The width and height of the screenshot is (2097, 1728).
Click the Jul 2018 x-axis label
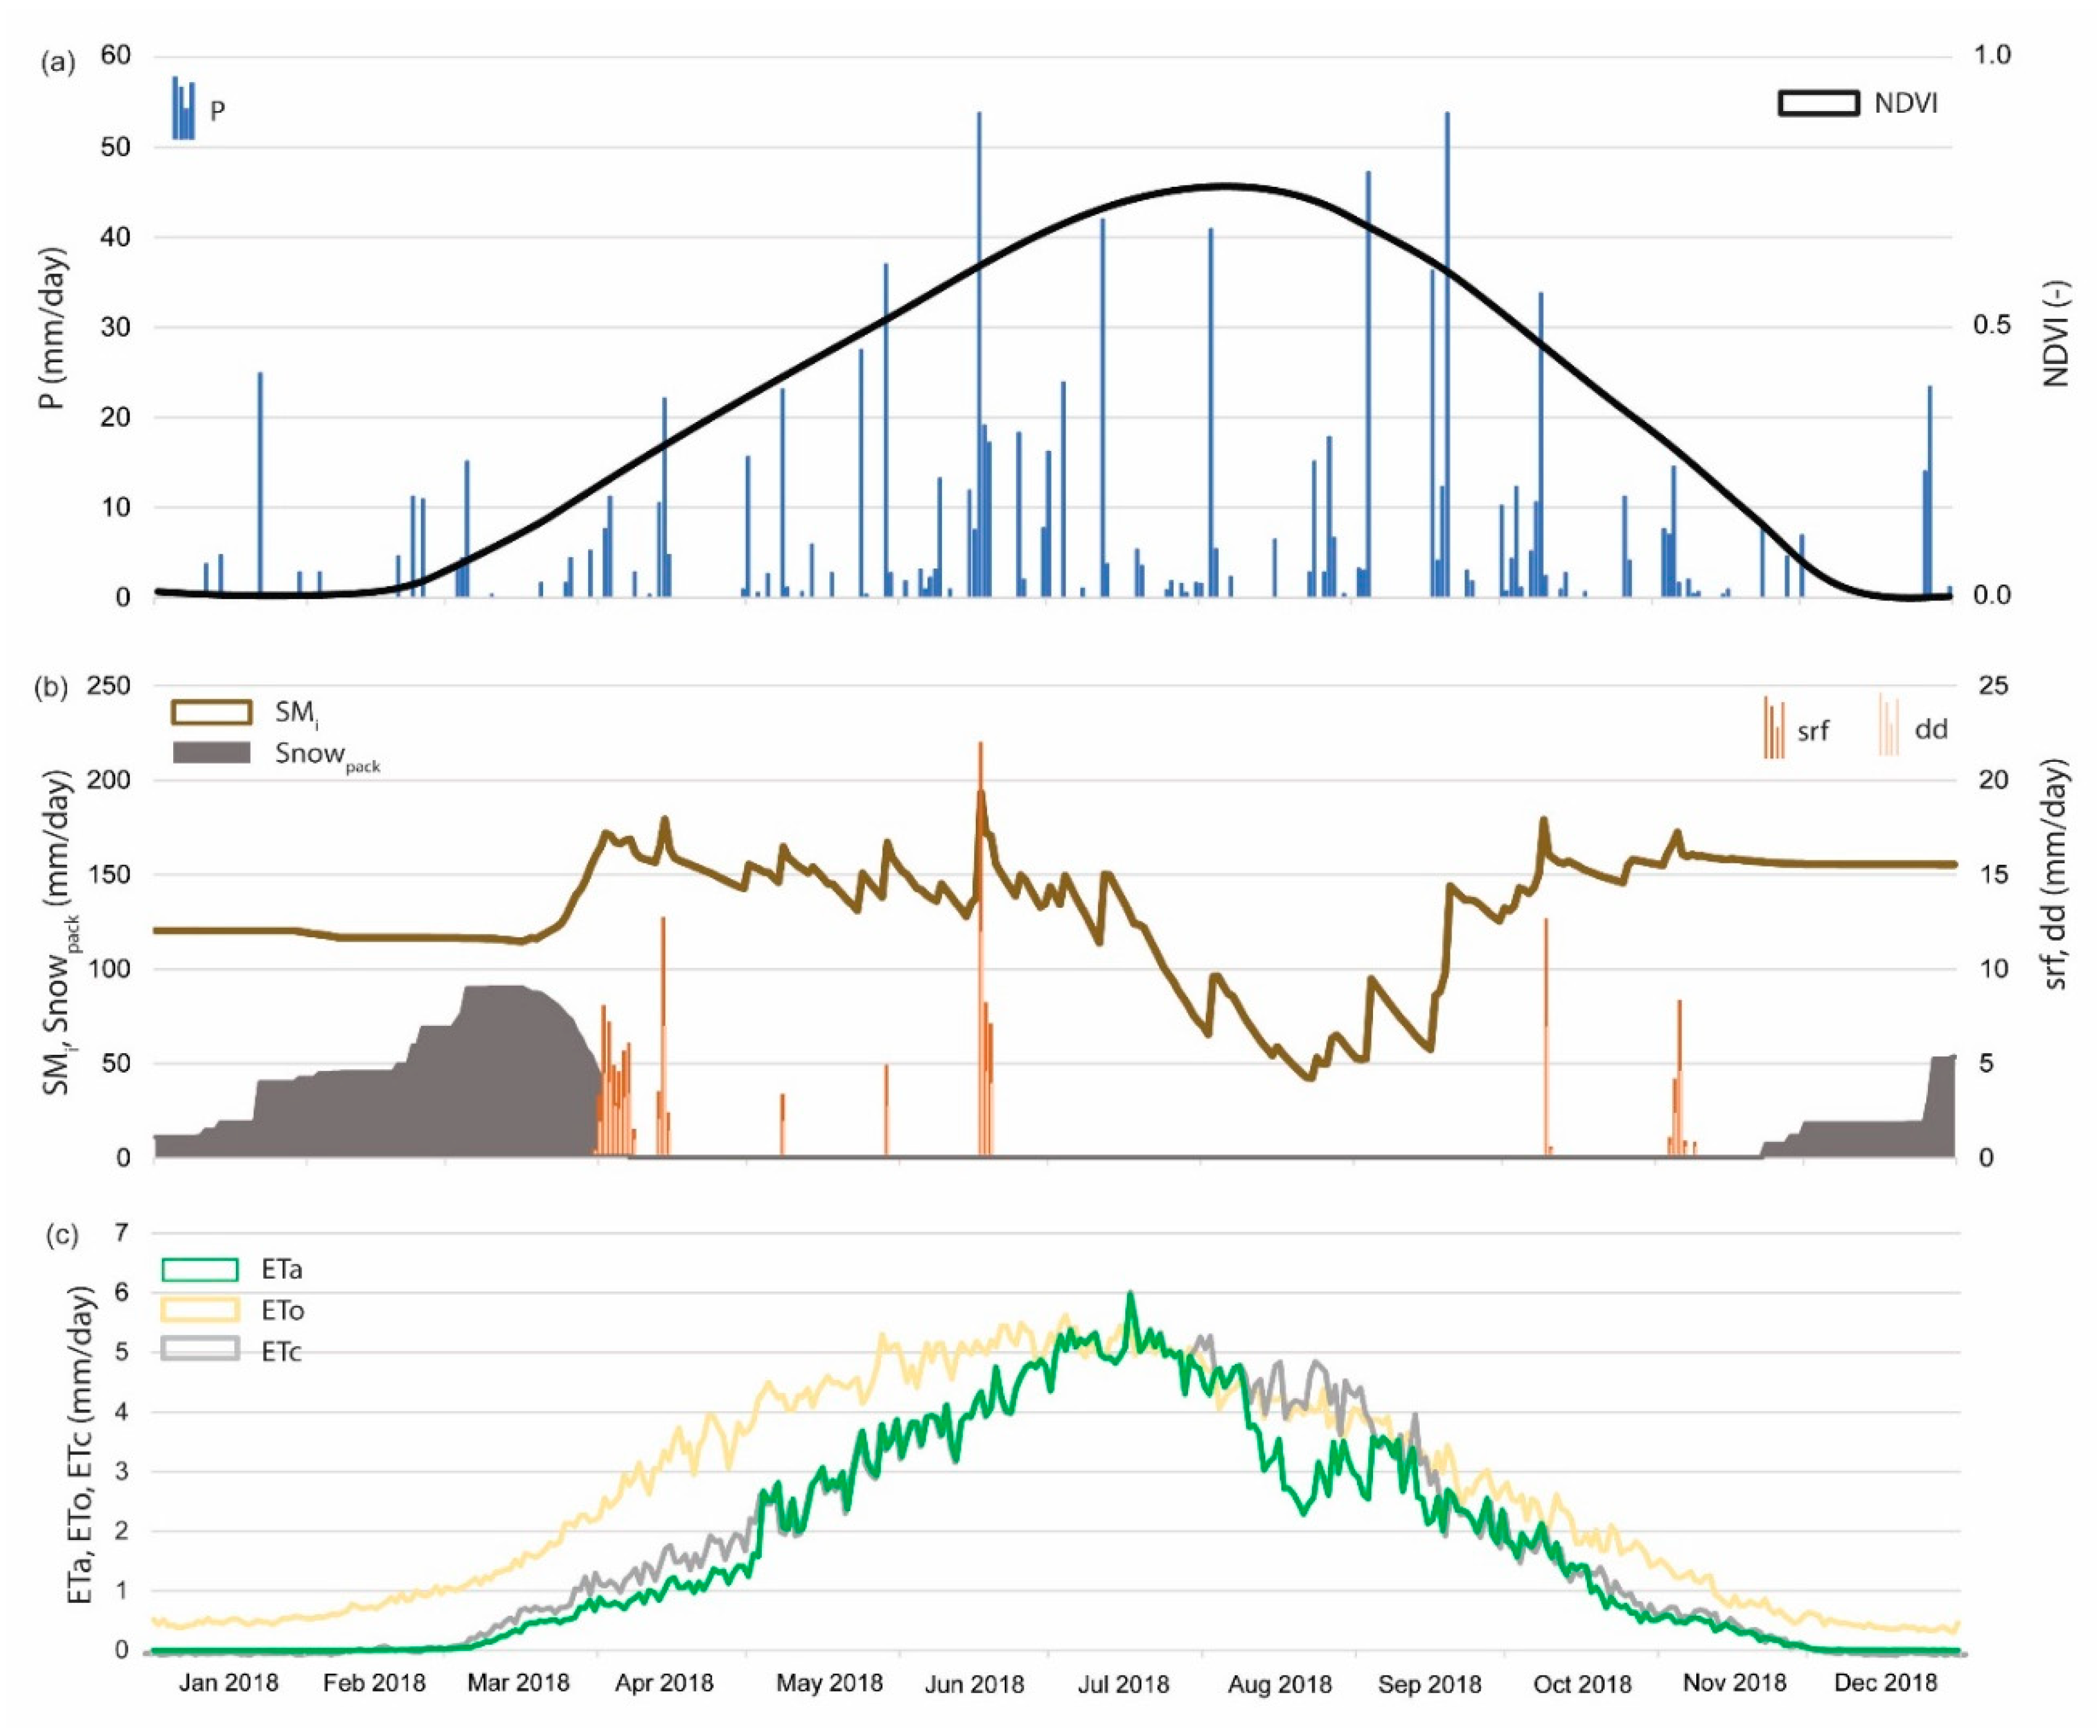[1124, 1684]
